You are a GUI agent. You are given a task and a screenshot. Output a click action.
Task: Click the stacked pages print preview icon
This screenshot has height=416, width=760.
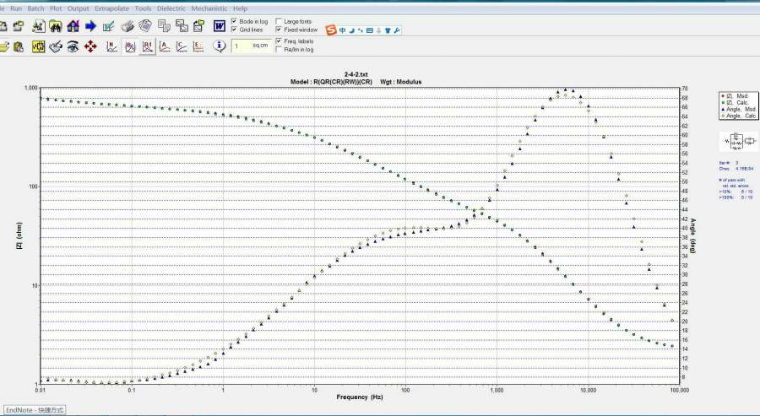pyautogui.click(x=145, y=26)
